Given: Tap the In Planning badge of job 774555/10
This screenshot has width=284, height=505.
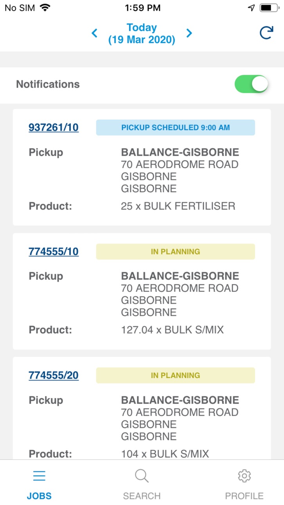Looking at the screenshot, I should (176, 252).
